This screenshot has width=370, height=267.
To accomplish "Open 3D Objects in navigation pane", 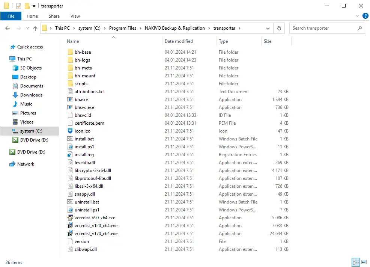I will 31,68.
